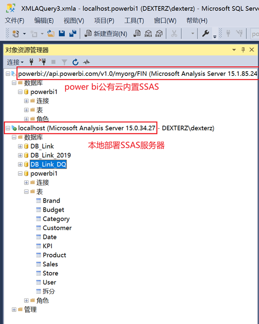
Task: Expand the DB_Link_2019 database
Action: tap(20, 155)
